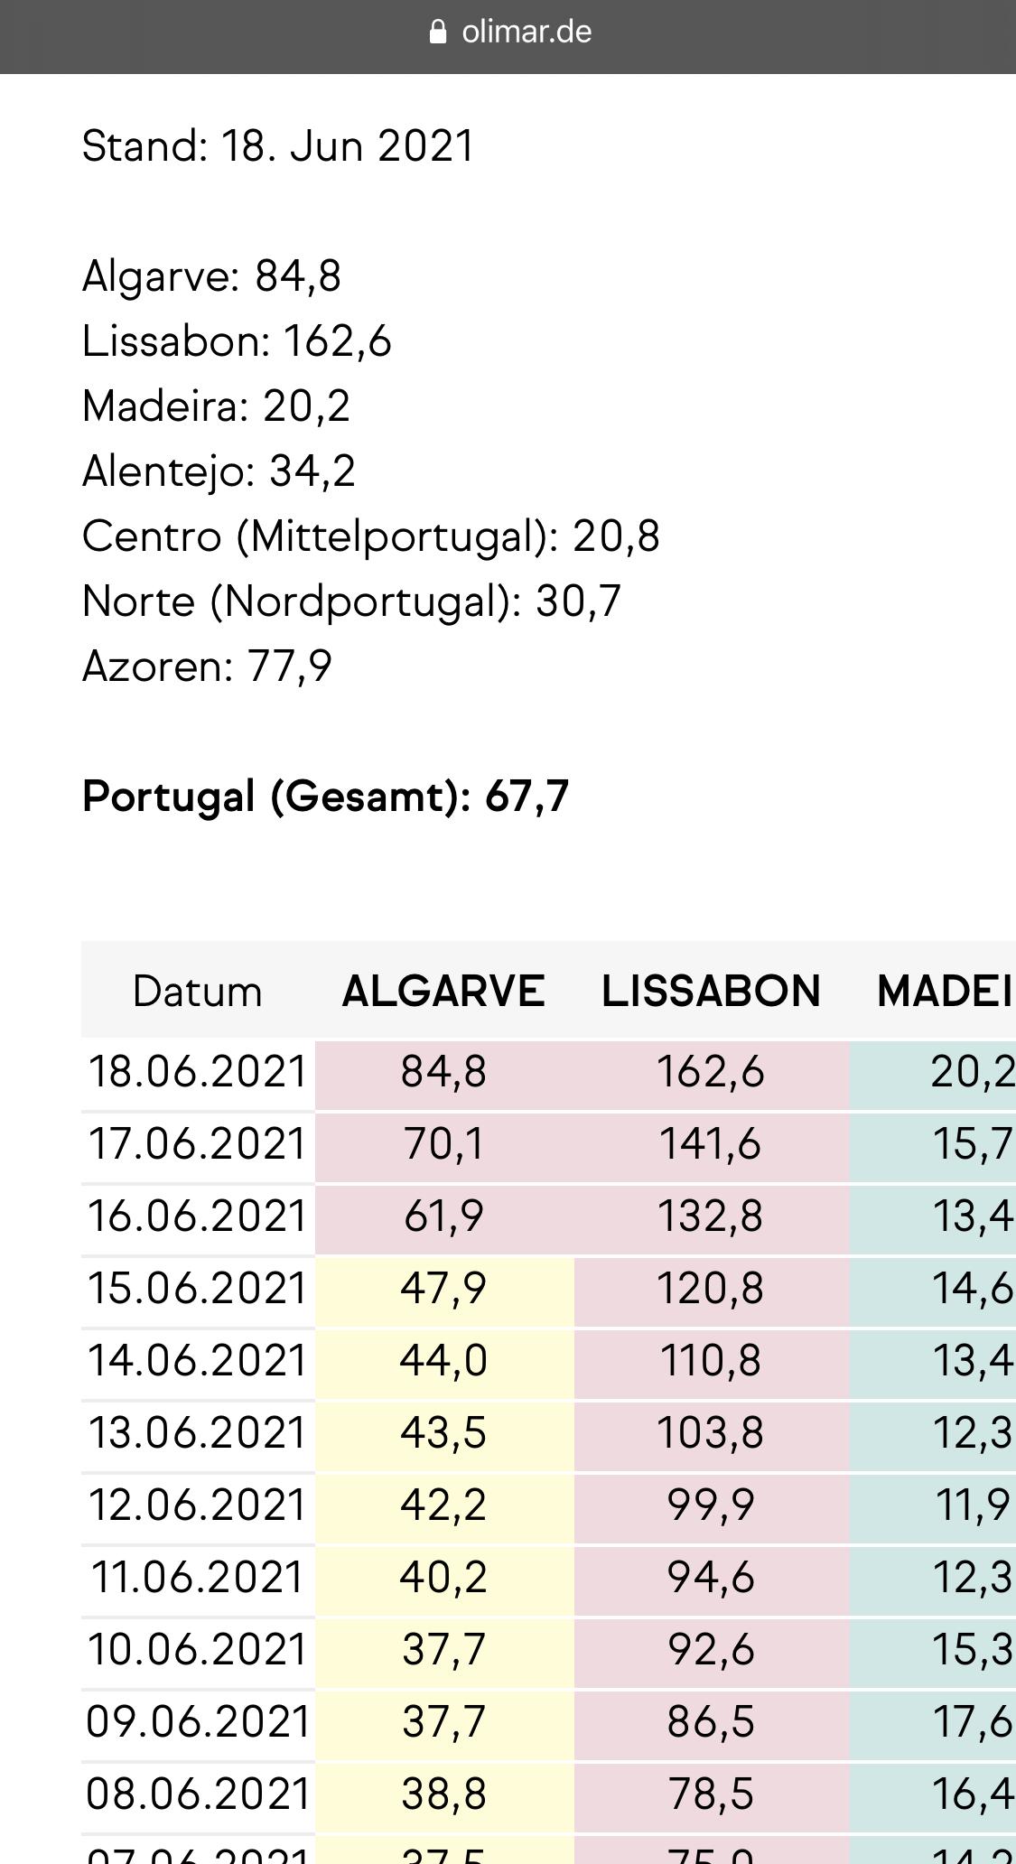
Task: Select Lissabon cell showing 99,9
Action: (x=711, y=1506)
